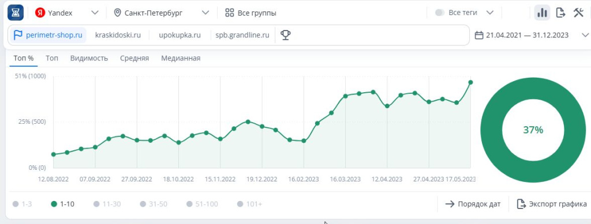Image resolution: width=591 pixels, height=224 pixels.
Task: Switch to the Медианная tab
Action: click(x=181, y=58)
